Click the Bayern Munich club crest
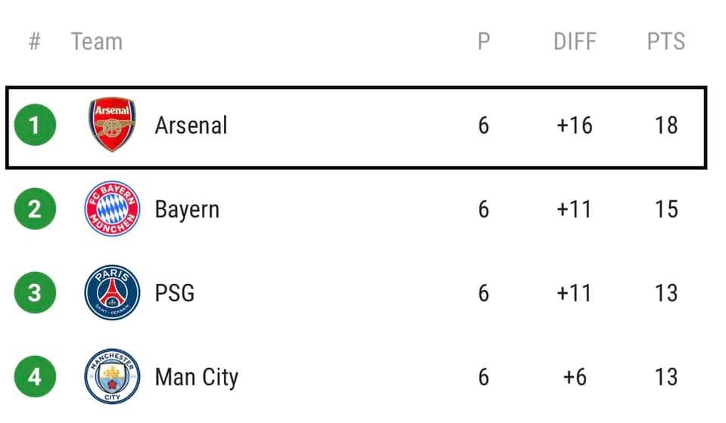The height and width of the screenshot is (423, 726). point(112,209)
